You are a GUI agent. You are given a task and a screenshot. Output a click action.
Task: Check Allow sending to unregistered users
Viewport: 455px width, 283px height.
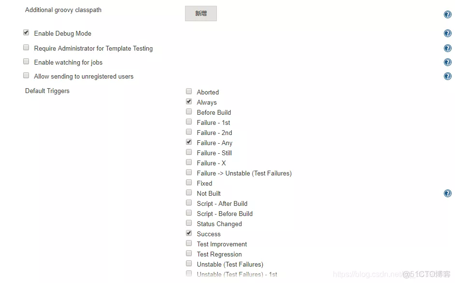click(x=26, y=76)
